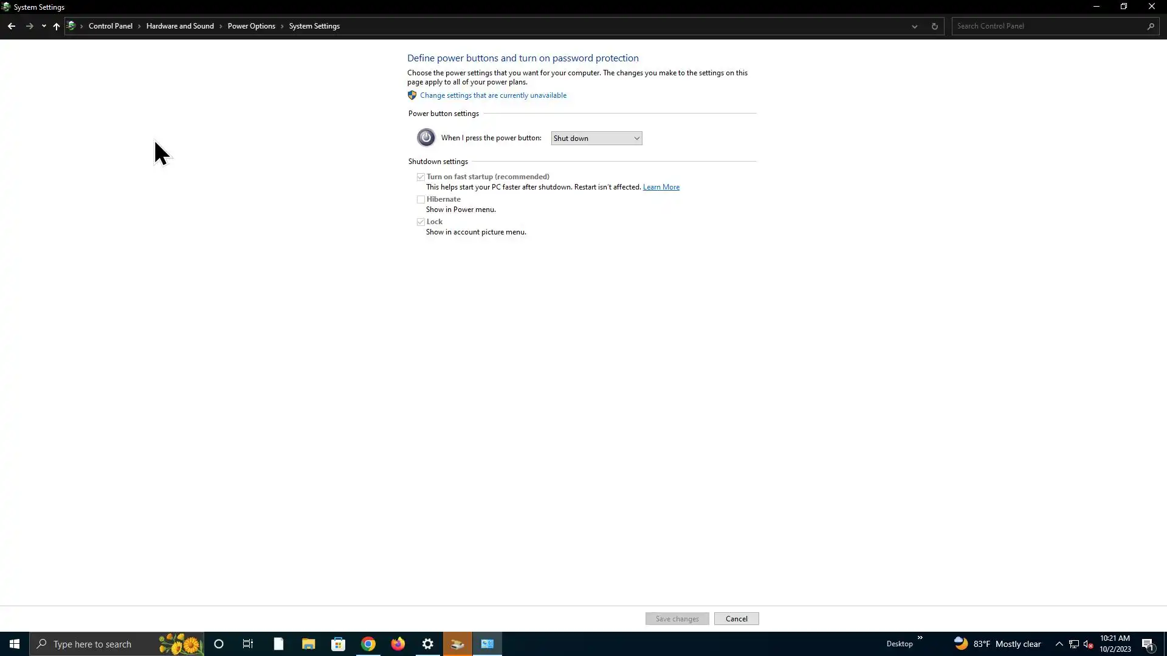This screenshot has height=656, width=1167.
Task: Open Settings gear on the taskbar
Action: pyautogui.click(x=428, y=644)
